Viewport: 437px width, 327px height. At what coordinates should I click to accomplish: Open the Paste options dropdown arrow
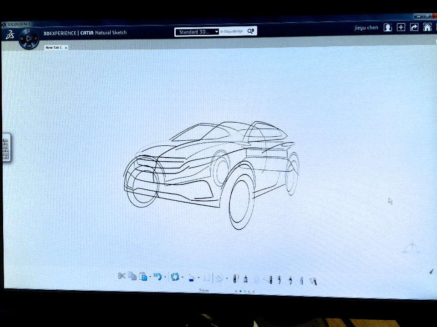(x=150, y=277)
